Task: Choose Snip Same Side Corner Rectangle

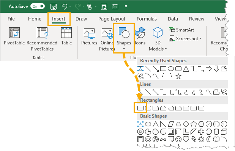Action: pos(163,108)
